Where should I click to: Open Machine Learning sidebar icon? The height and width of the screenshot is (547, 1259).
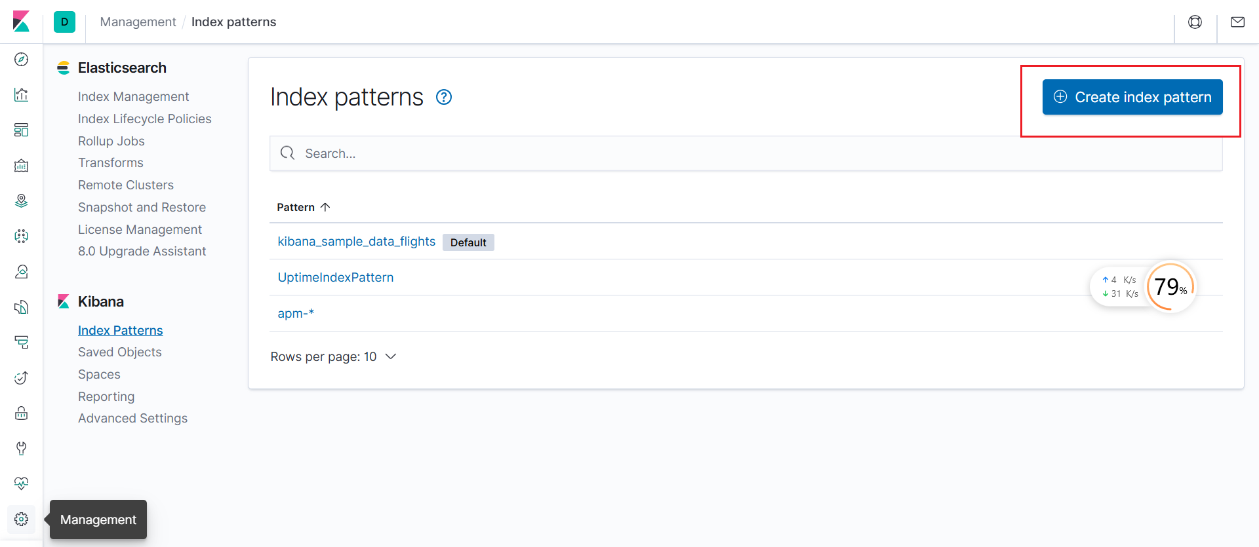coord(21,236)
